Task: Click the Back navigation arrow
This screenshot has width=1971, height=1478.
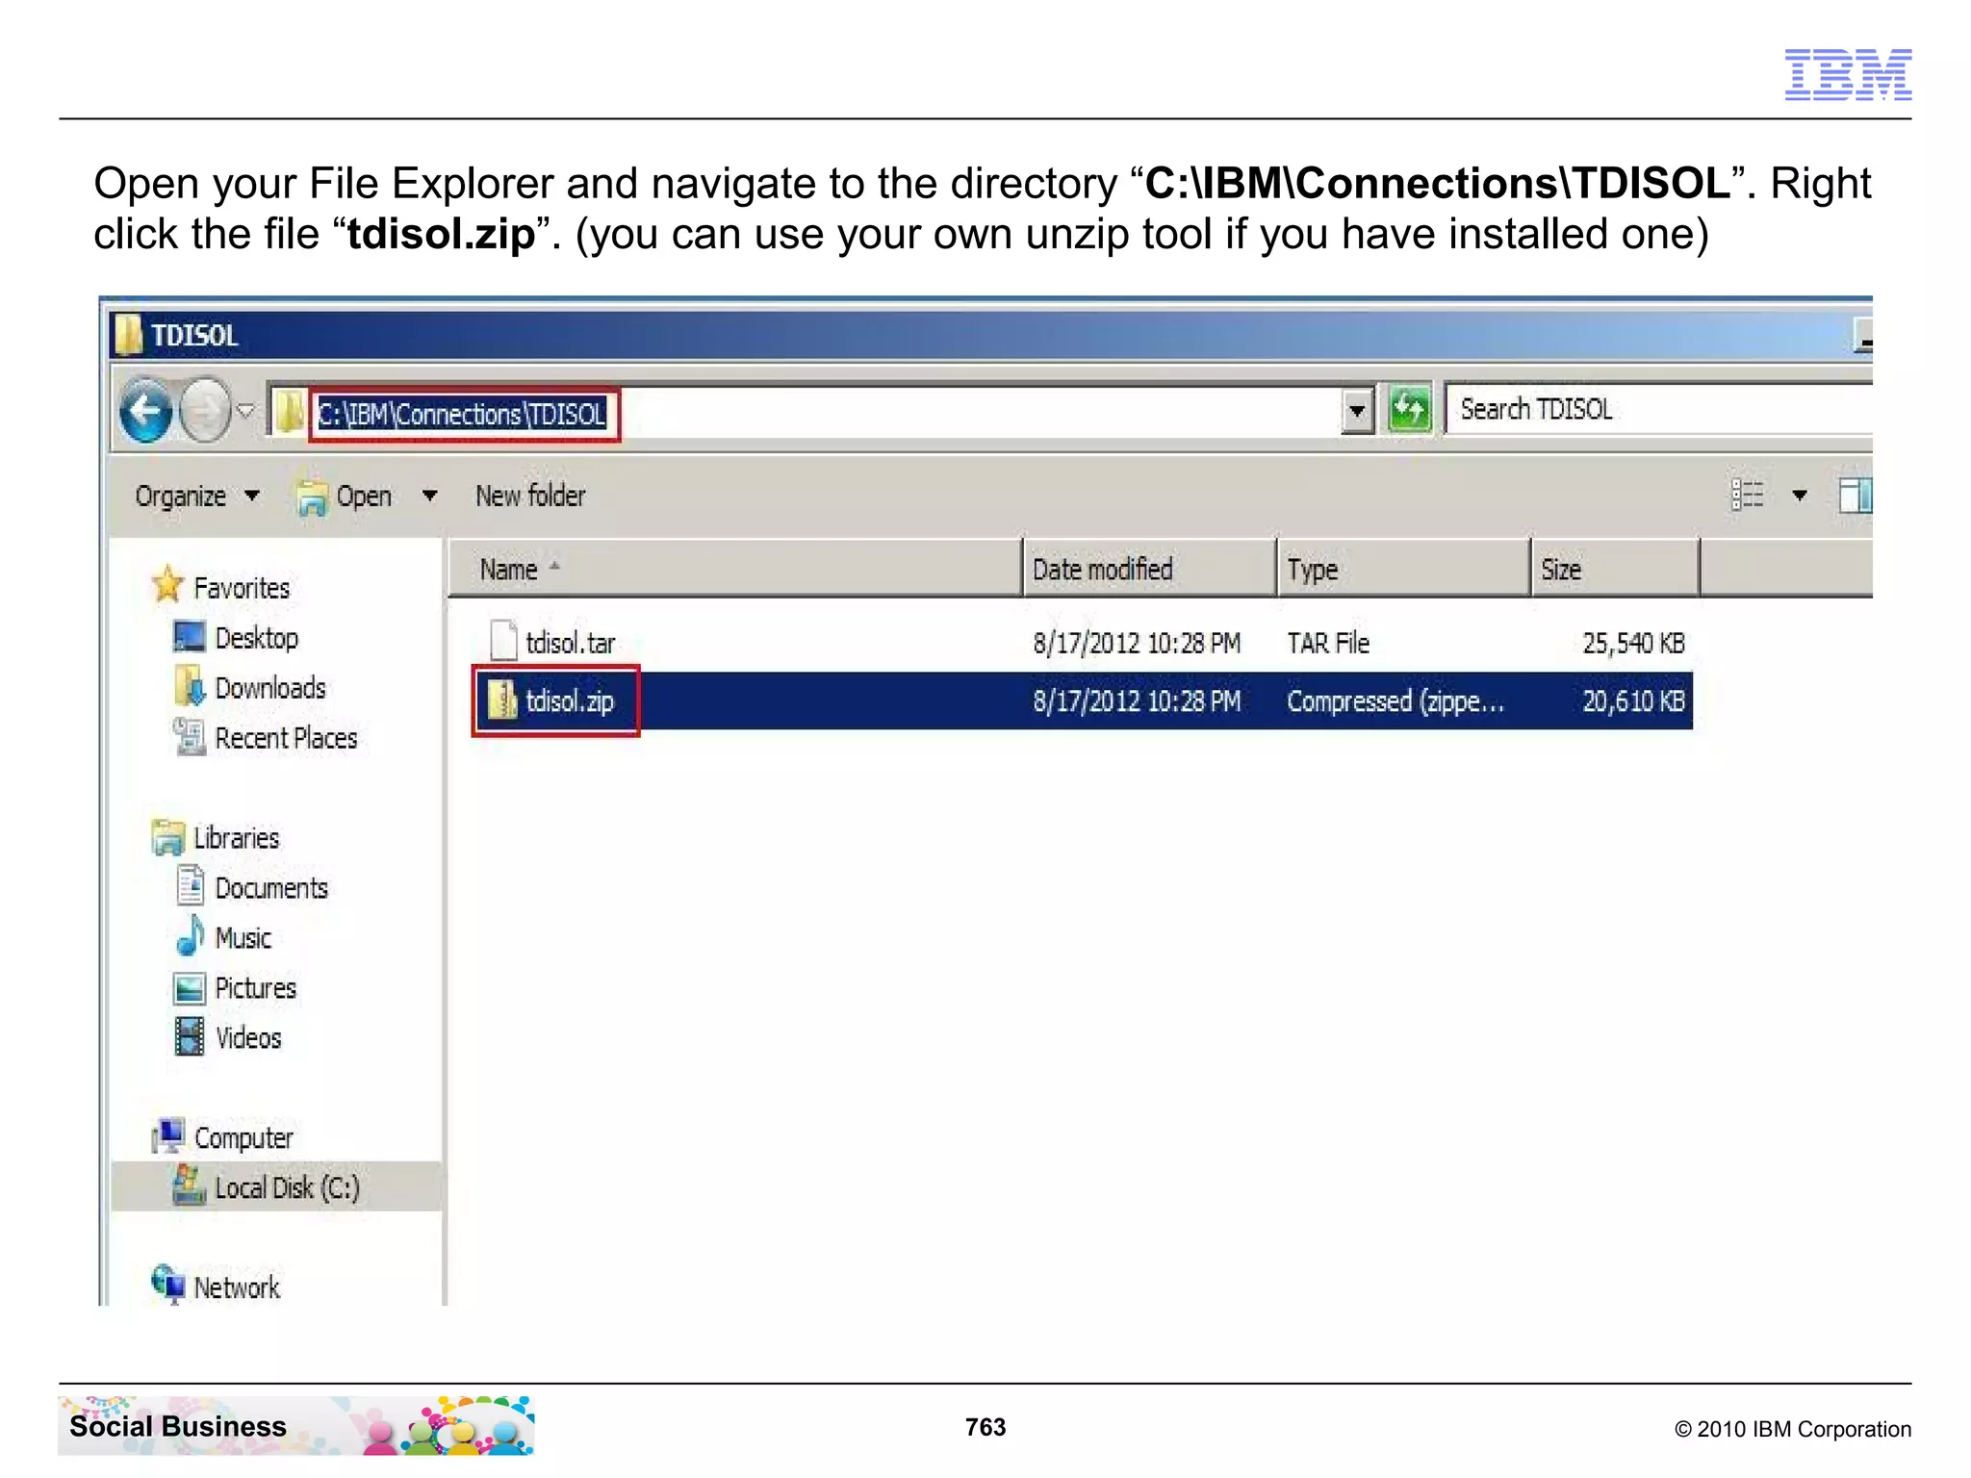Action: tap(146, 411)
